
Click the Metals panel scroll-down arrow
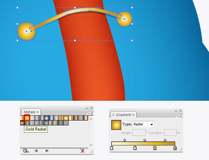(91, 145)
